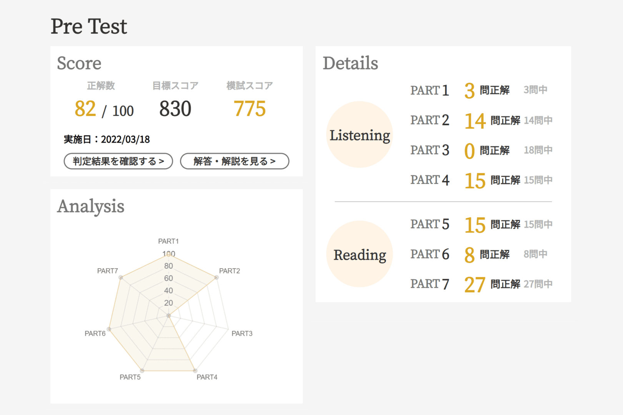Click the 実施日 date 2022/03/18
This screenshot has height=415, width=623.
coord(125,139)
